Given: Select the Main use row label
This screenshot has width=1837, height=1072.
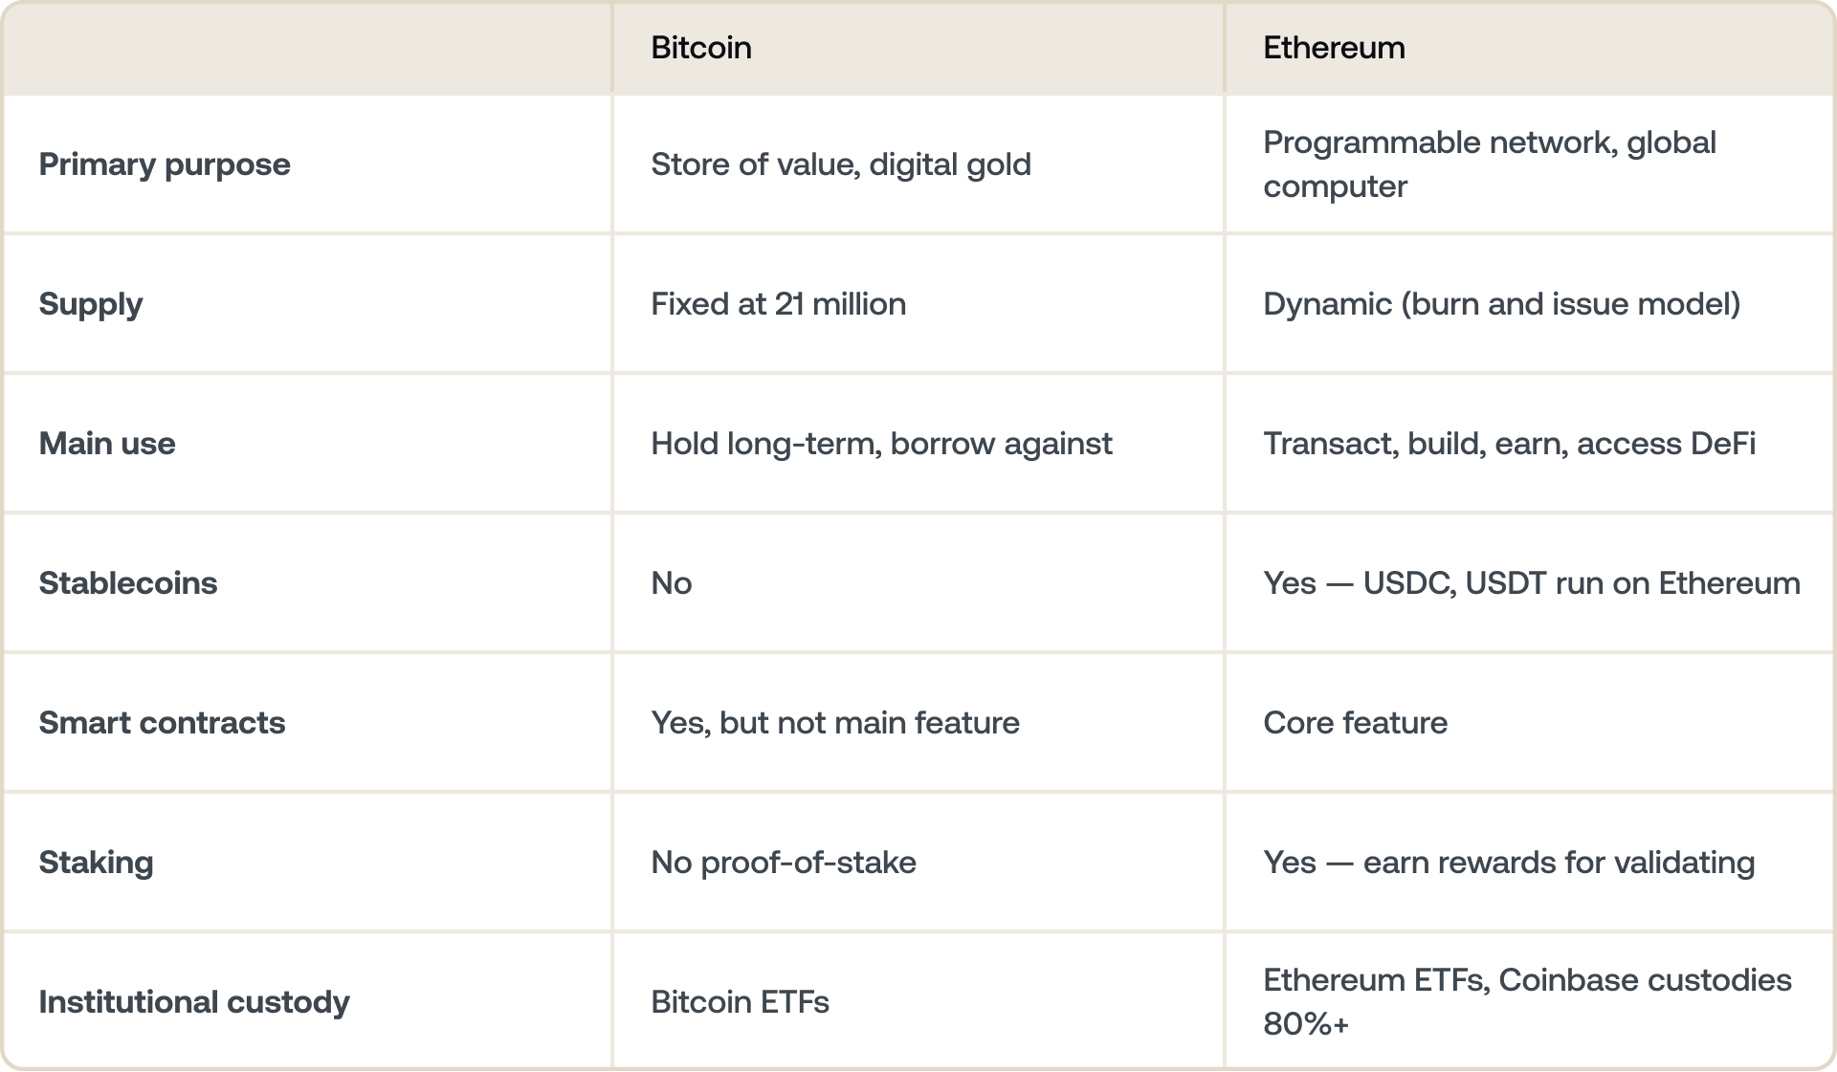Looking at the screenshot, I should pos(107,444).
